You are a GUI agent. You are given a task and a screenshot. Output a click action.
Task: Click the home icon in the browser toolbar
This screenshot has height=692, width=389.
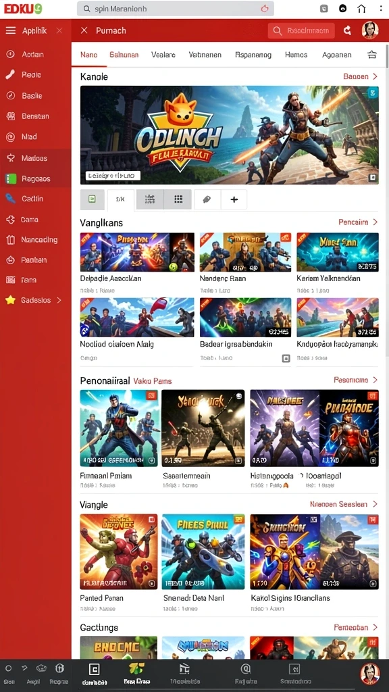[362, 8]
